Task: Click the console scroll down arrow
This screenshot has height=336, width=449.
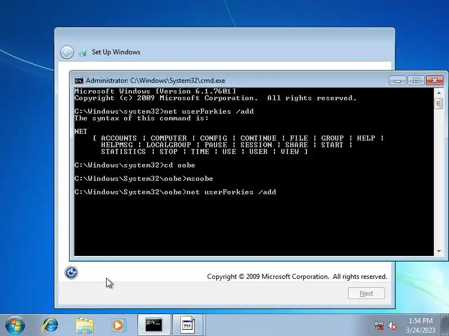Action: click(439, 251)
